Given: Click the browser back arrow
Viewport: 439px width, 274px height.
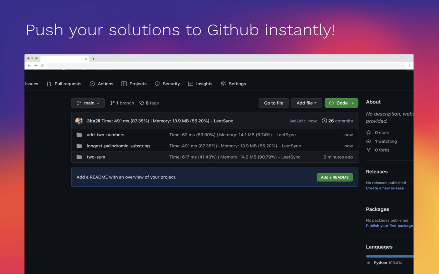Looking at the screenshot, I should point(29,65).
